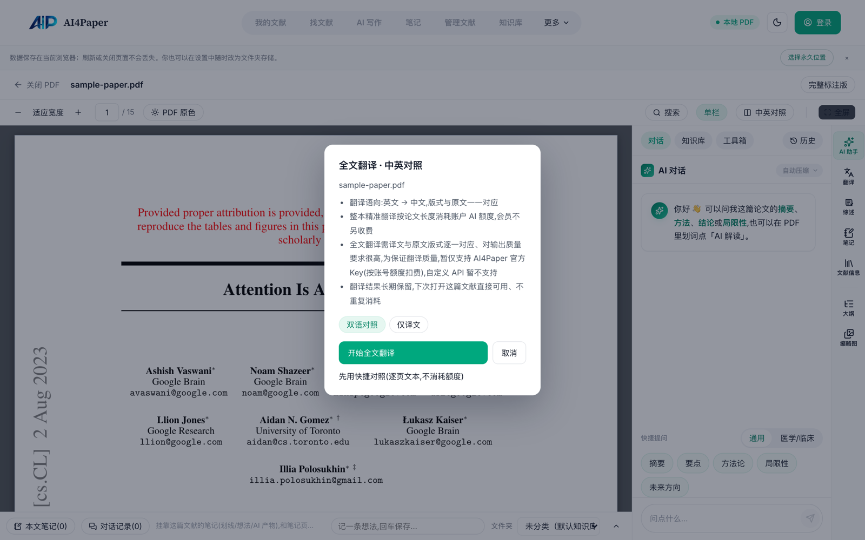The image size is (865, 540).
Task: Cancel the translation dialog with 取消
Action: point(509,353)
